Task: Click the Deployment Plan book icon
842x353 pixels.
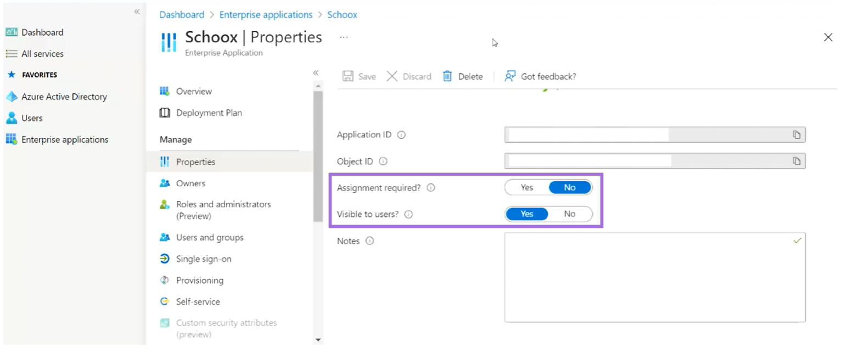Action: 165,113
